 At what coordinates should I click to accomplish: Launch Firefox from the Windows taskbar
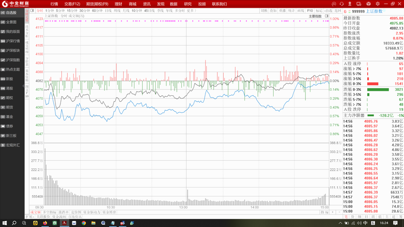click(x=45, y=223)
